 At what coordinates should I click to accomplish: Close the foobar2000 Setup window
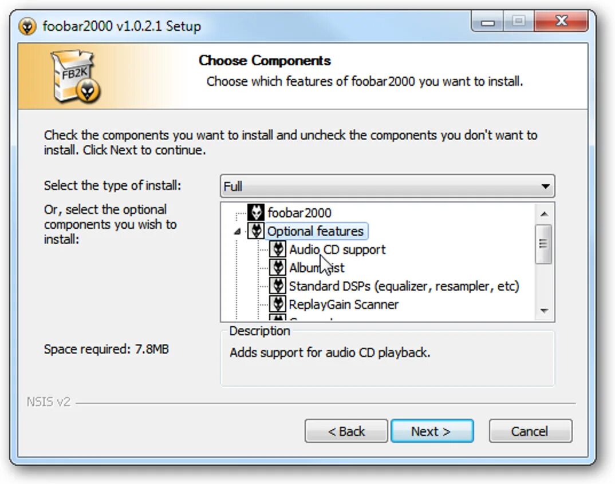[561, 21]
